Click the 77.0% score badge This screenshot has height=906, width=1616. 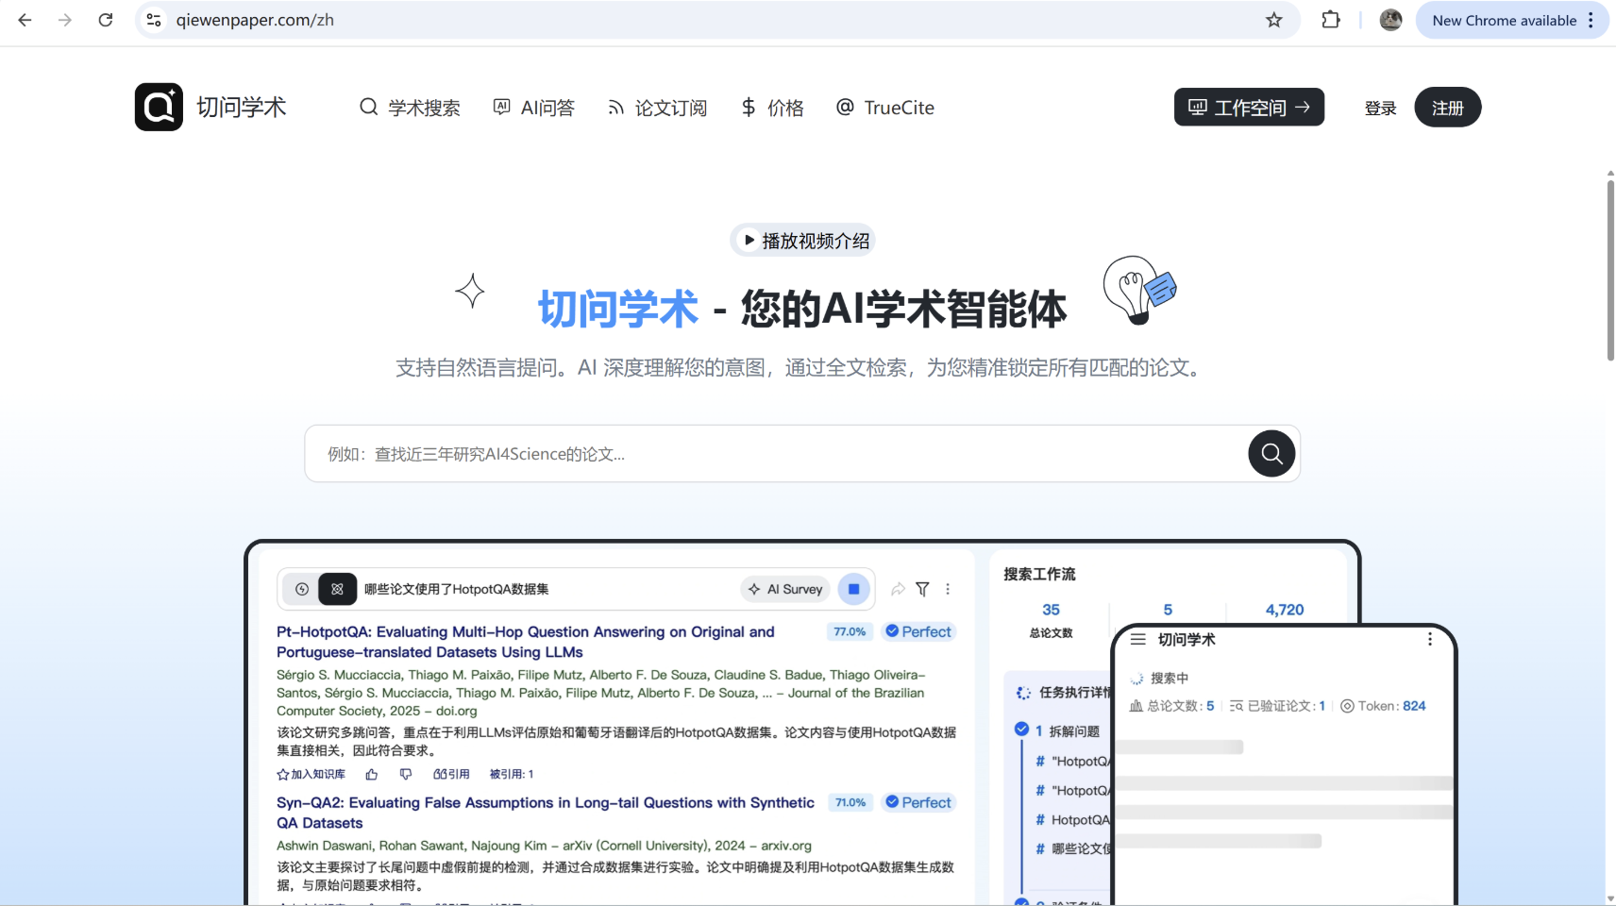(x=850, y=631)
